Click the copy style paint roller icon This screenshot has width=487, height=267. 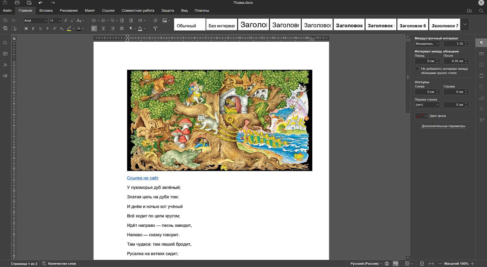pos(155,29)
